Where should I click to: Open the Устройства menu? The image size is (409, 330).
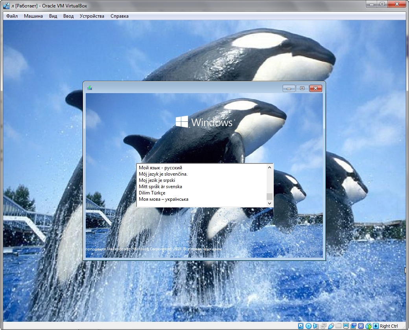click(x=92, y=16)
